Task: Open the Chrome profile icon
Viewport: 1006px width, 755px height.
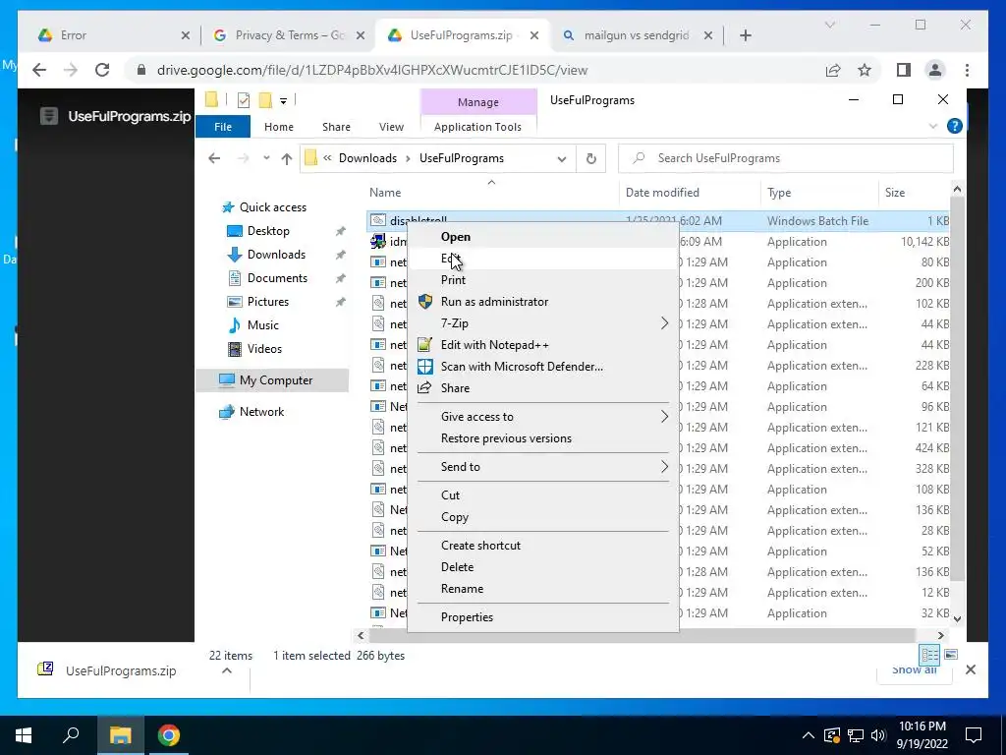Action: pos(935,70)
